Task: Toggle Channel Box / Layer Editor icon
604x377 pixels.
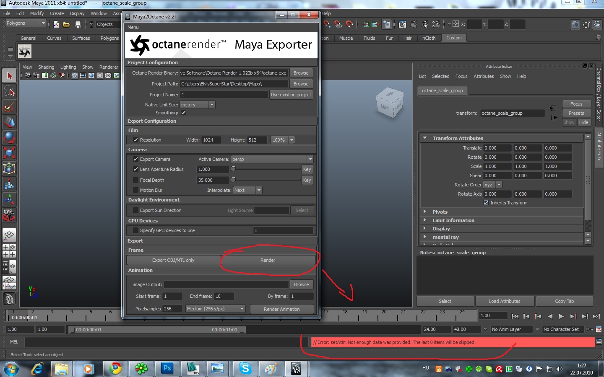Action: (597, 24)
